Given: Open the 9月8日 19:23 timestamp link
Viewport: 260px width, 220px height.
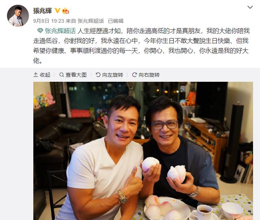Looking at the screenshot, I should [49, 21].
